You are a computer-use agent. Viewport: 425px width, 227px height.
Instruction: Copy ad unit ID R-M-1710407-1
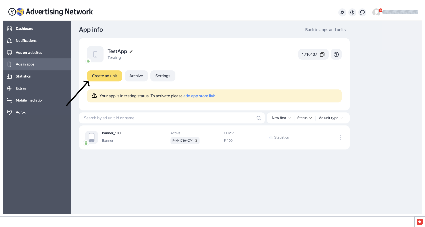(196, 141)
